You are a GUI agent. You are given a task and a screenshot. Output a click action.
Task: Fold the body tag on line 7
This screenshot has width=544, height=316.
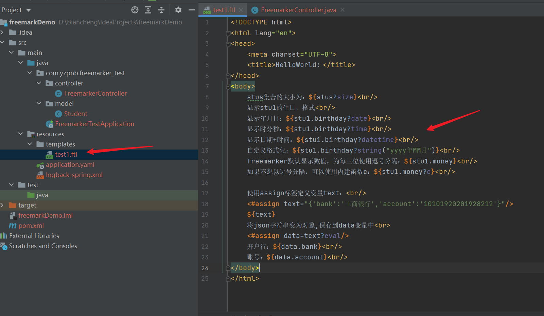228,87
